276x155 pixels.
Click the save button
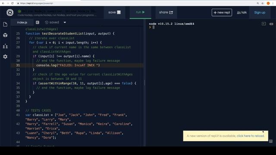[114, 12]
